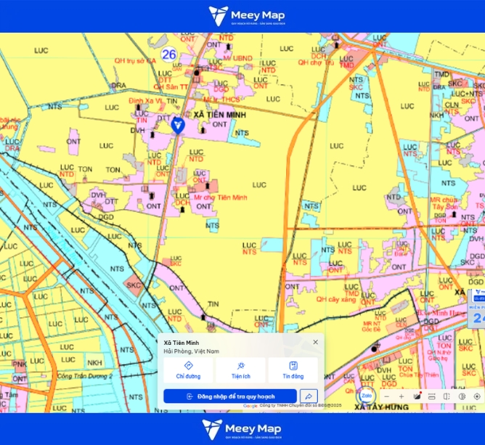Screen dimensions: 485x445
Task: Open the Tiện ích utilities button
Action: [x=240, y=370]
